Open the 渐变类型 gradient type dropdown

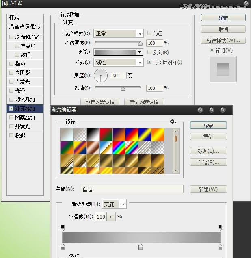pos(114,204)
